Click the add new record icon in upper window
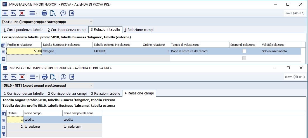308x138 pixels. click(x=5, y=13)
